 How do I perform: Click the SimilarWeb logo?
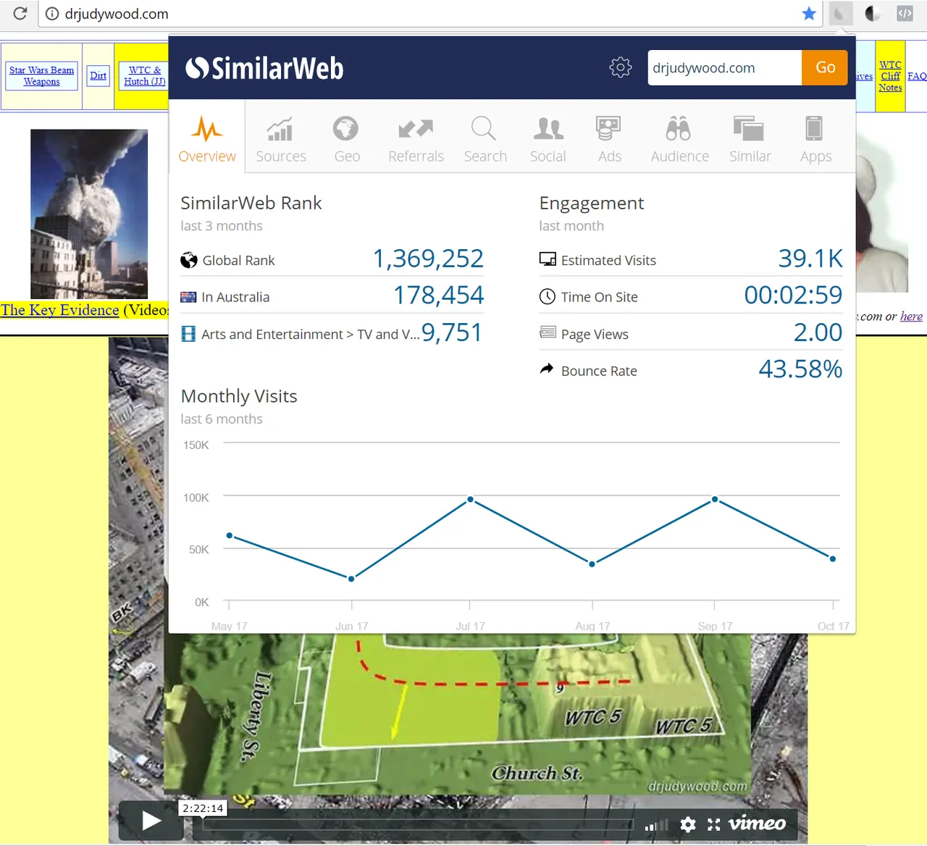pyautogui.click(x=264, y=68)
